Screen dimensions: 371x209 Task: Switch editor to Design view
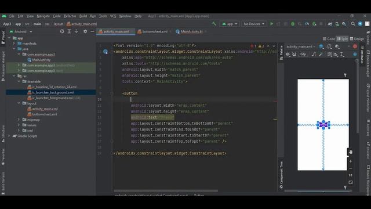tap(357, 39)
